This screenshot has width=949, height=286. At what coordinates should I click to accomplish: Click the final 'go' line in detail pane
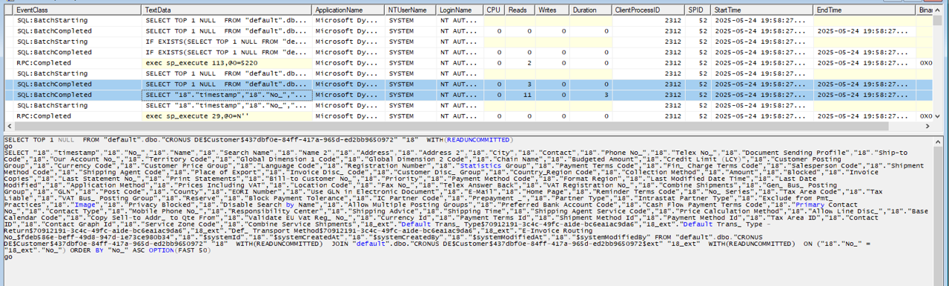pyautogui.click(x=7, y=257)
